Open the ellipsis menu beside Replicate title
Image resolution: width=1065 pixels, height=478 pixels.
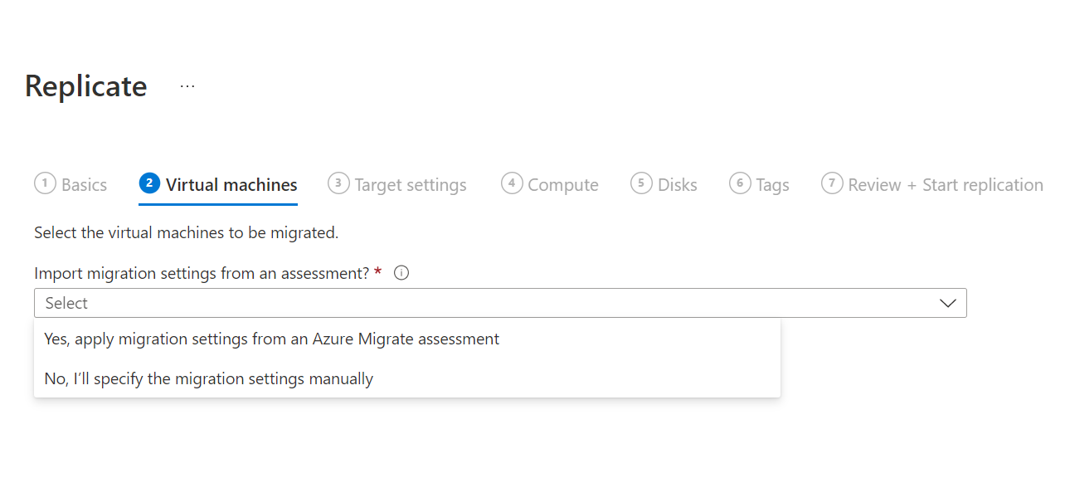(x=187, y=86)
